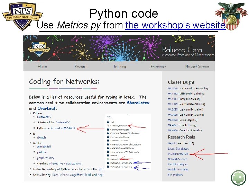Click the Name column header in file list

pyautogui.click(x=109, y=117)
